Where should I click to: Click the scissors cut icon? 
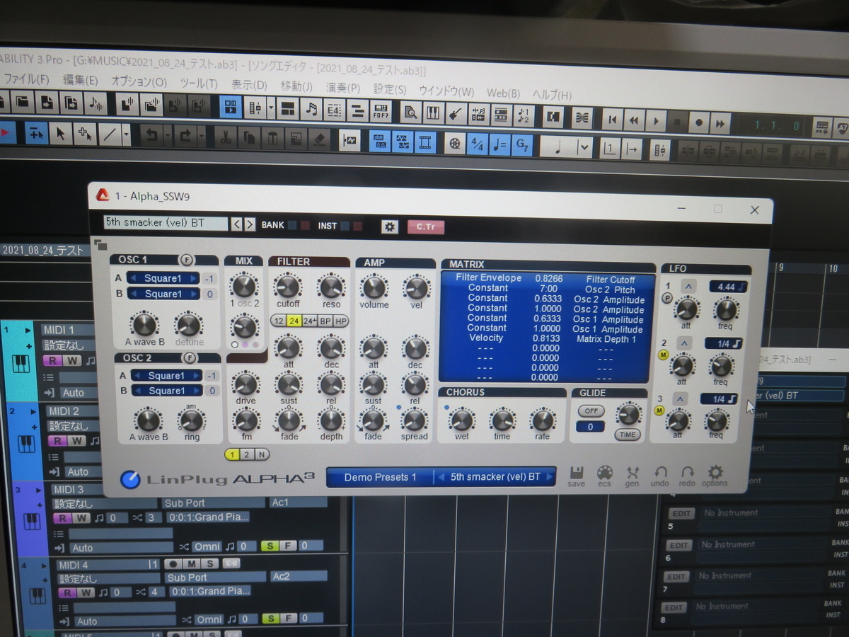pyautogui.click(x=225, y=137)
